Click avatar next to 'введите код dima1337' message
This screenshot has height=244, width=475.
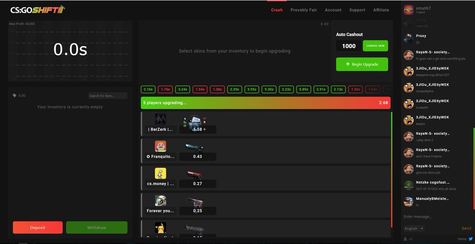[408, 71]
